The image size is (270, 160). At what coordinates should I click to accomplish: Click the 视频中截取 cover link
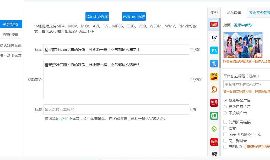tap(243, 25)
